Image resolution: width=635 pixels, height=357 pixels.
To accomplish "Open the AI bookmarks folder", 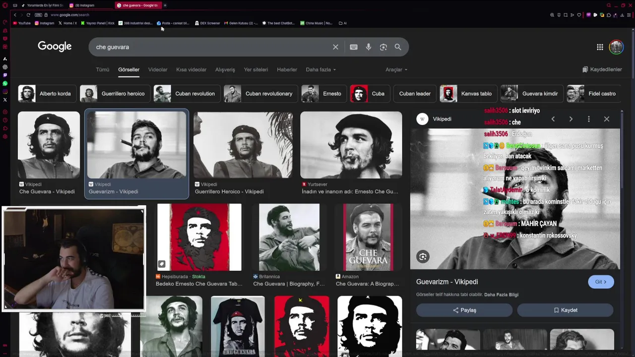I will (342, 23).
